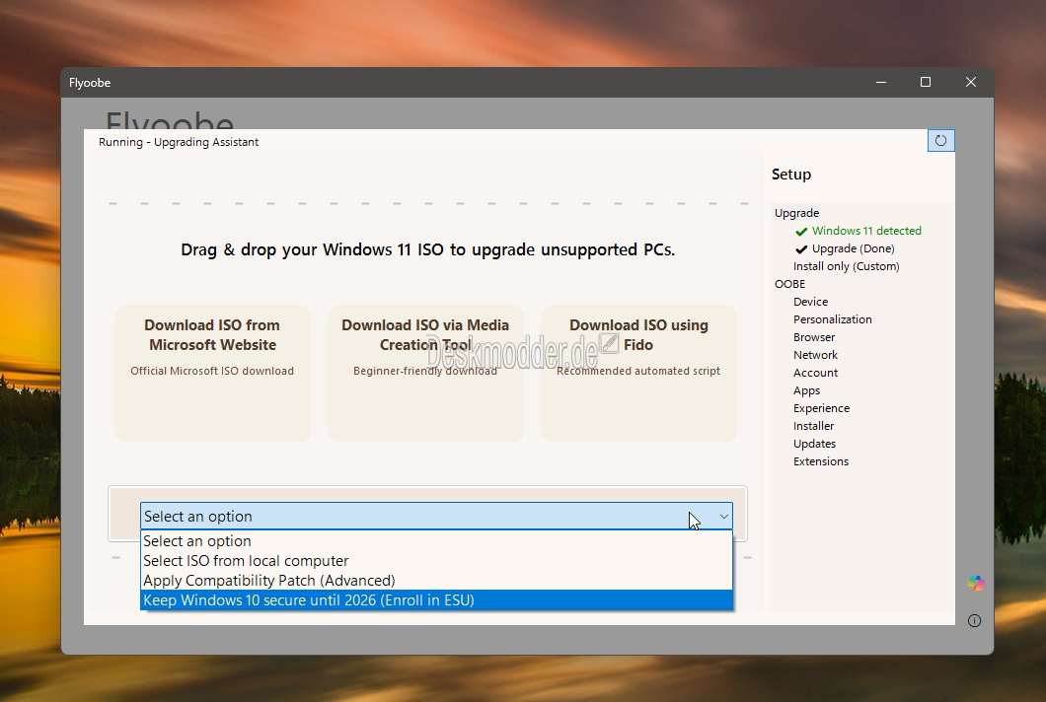Click the Running - Upgrading Assistant status text
The width and height of the screenshot is (1046, 702).
[x=178, y=142]
